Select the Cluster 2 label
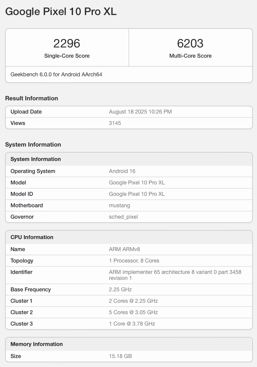This screenshot has width=257, height=367. tap(22, 312)
